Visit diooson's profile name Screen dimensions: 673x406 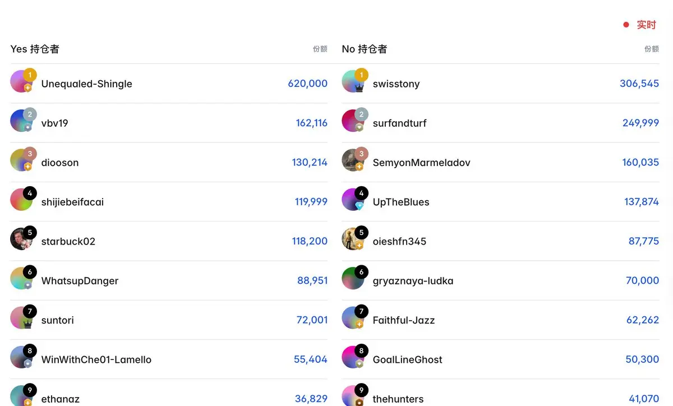pyautogui.click(x=60, y=163)
